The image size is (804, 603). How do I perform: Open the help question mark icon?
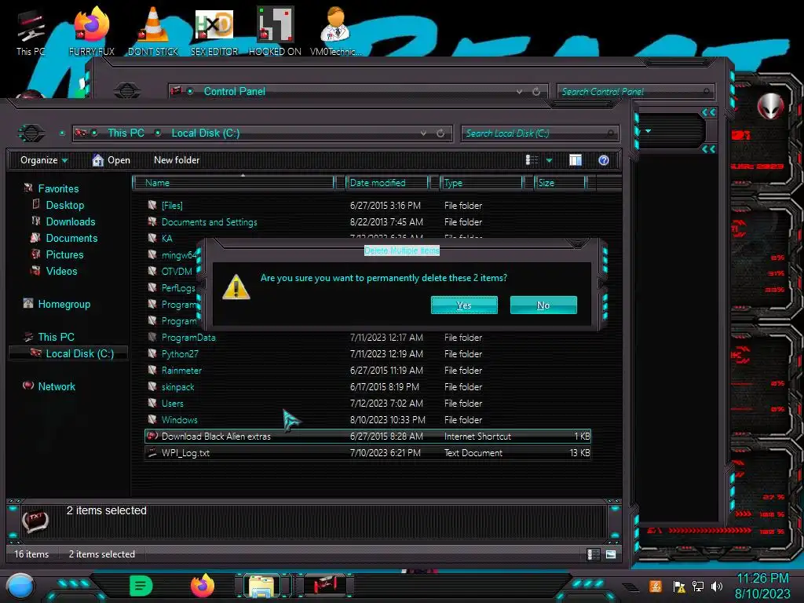[604, 160]
